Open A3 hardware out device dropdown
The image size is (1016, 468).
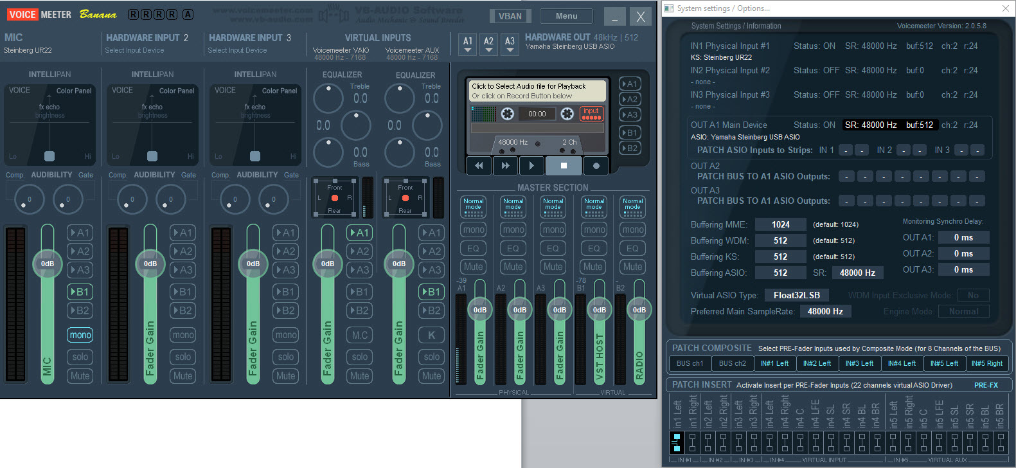point(510,44)
